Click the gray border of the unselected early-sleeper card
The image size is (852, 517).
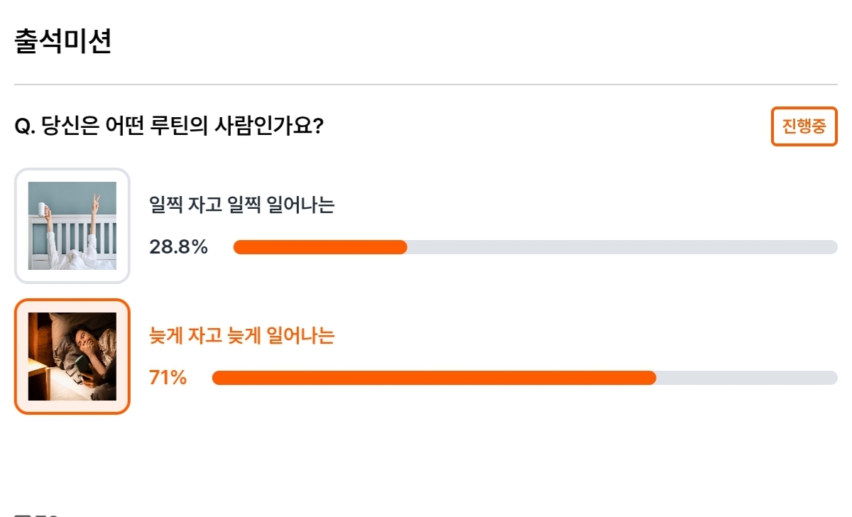16,226
